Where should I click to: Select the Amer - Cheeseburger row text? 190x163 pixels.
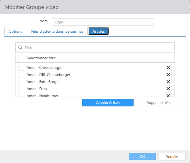tap(45, 67)
